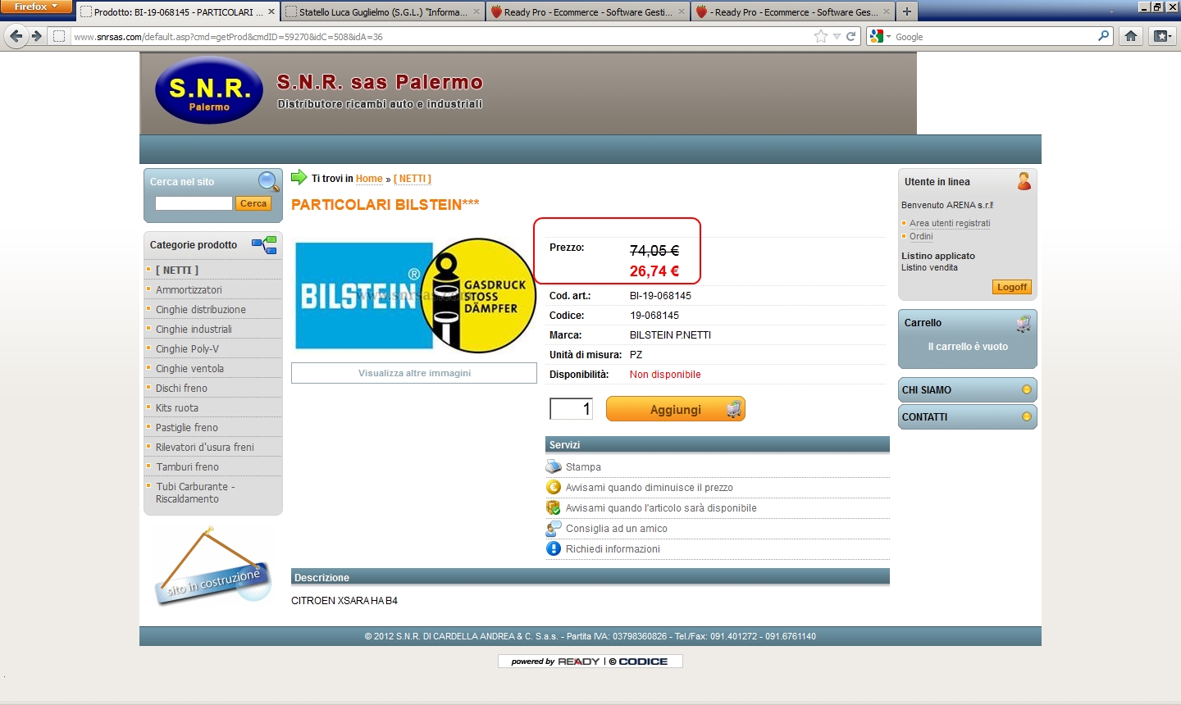
Task: Select Tubi Carburante - Riscaldamento category
Action: pyautogui.click(x=195, y=493)
